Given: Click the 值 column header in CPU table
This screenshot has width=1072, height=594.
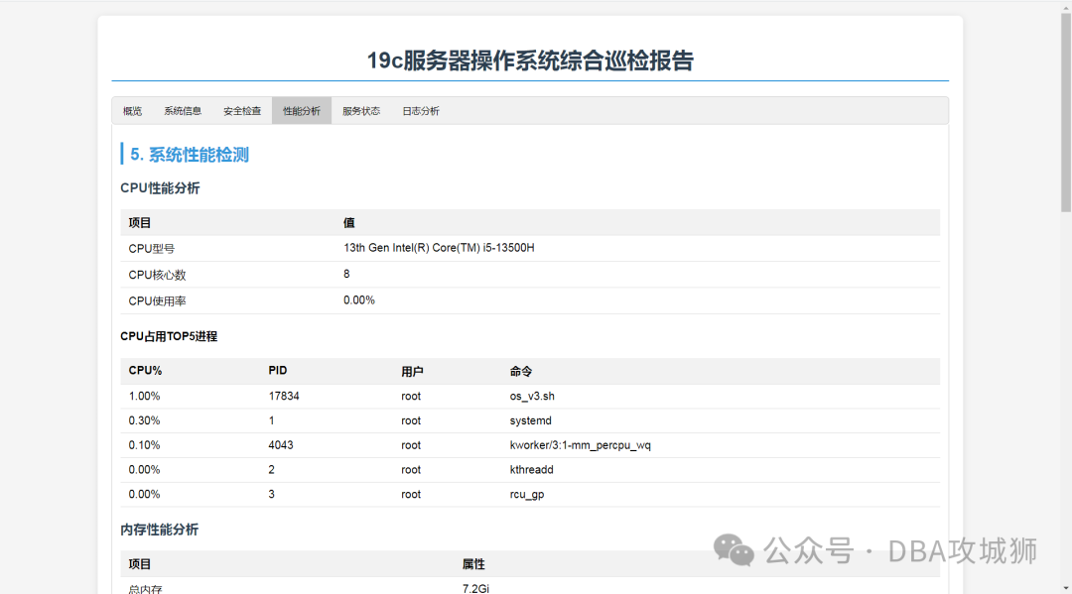Looking at the screenshot, I should pos(348,222).
